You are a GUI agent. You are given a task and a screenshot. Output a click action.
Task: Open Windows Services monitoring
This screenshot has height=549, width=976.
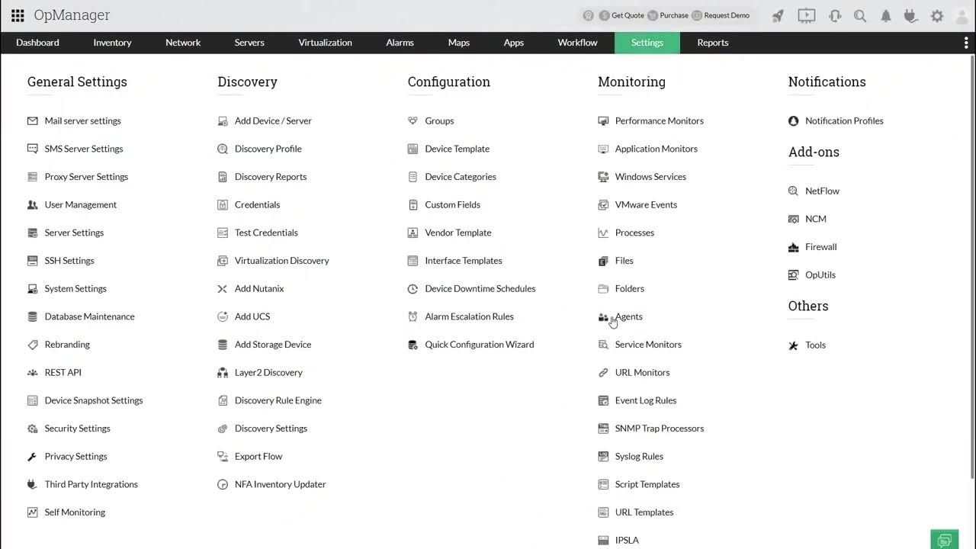[x=650, y=177]
